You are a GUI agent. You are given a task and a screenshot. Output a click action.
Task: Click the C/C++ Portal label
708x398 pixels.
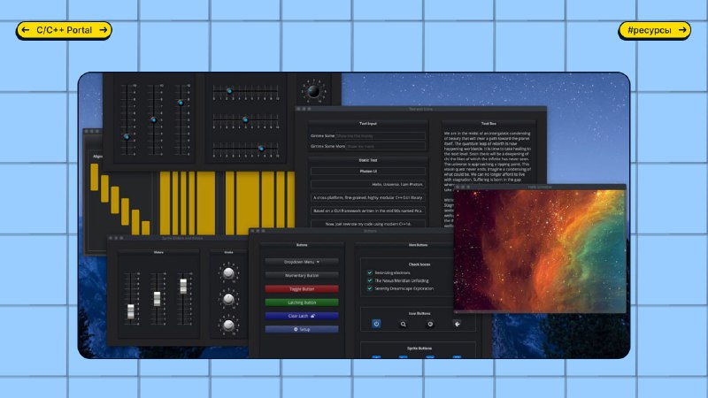pos(64,30)
